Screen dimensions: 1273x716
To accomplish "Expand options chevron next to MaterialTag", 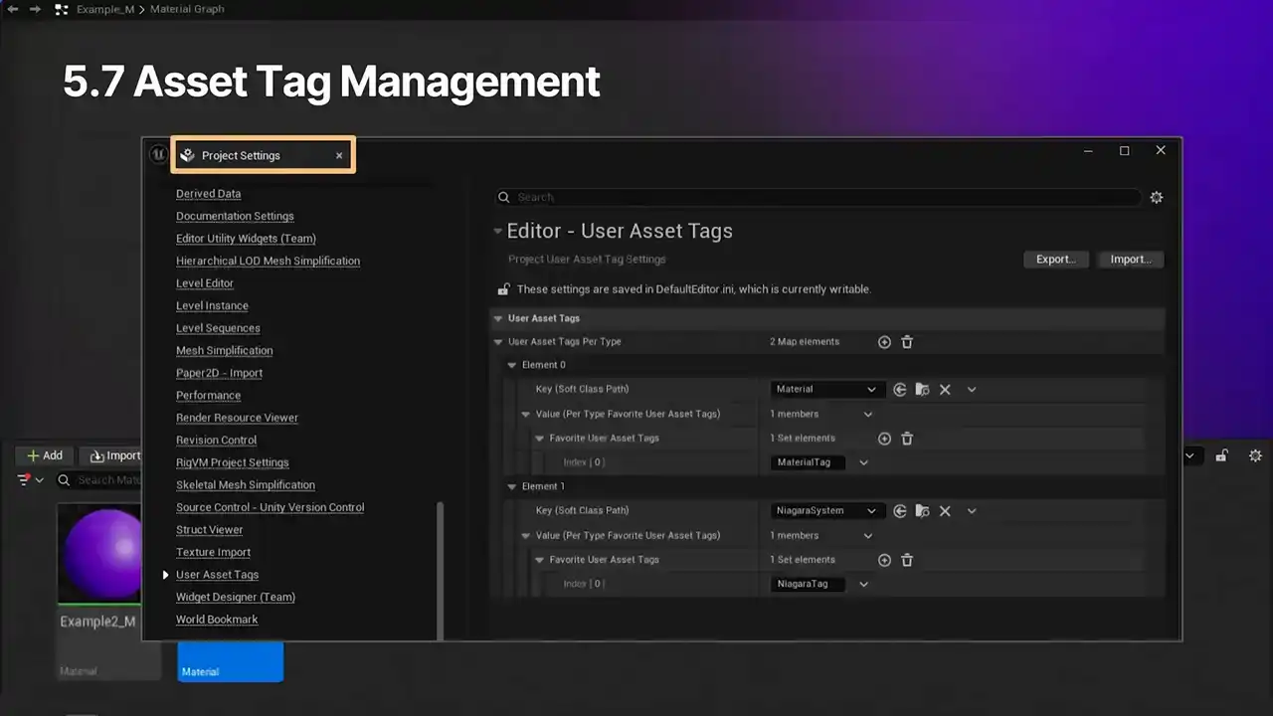I will tap(863, 462).
